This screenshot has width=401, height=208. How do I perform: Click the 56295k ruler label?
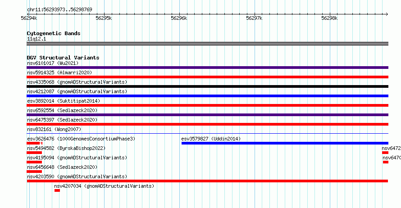pos(104,18)
